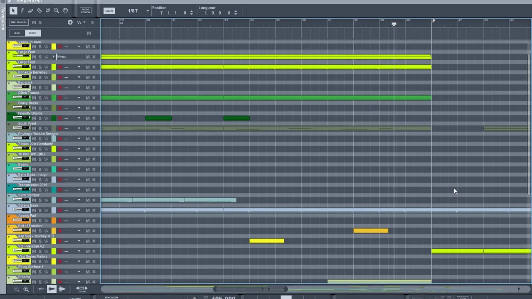Viewport: 532px width, 299px height.
Task: Select the pencil draw tool
Action: [22, 10]
